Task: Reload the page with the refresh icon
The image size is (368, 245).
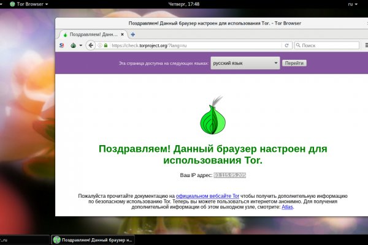Action: 286,45
